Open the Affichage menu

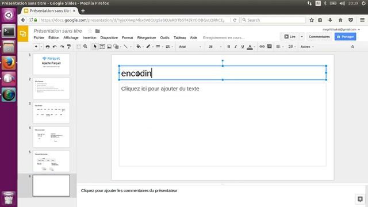click(x=71, y=37)
